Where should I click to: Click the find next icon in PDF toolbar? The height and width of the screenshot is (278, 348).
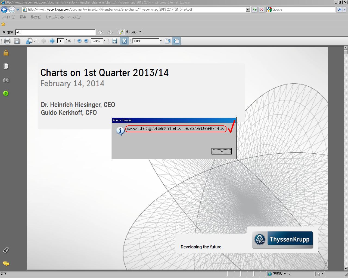(x=176, y=41)
